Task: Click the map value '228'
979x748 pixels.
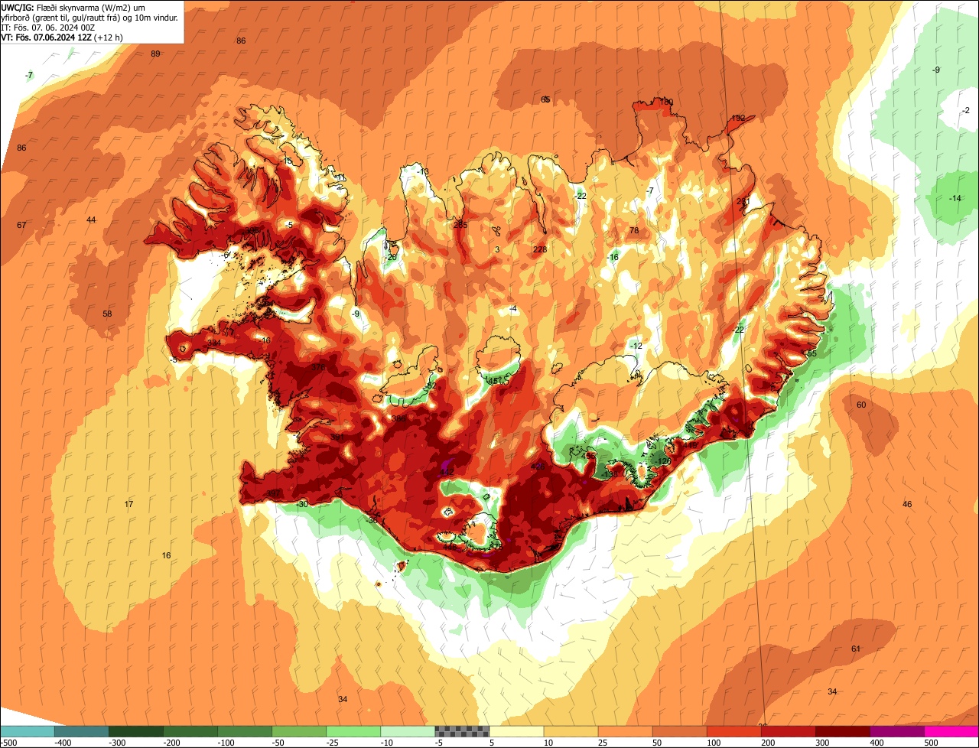Action: (x=540, y=250)
